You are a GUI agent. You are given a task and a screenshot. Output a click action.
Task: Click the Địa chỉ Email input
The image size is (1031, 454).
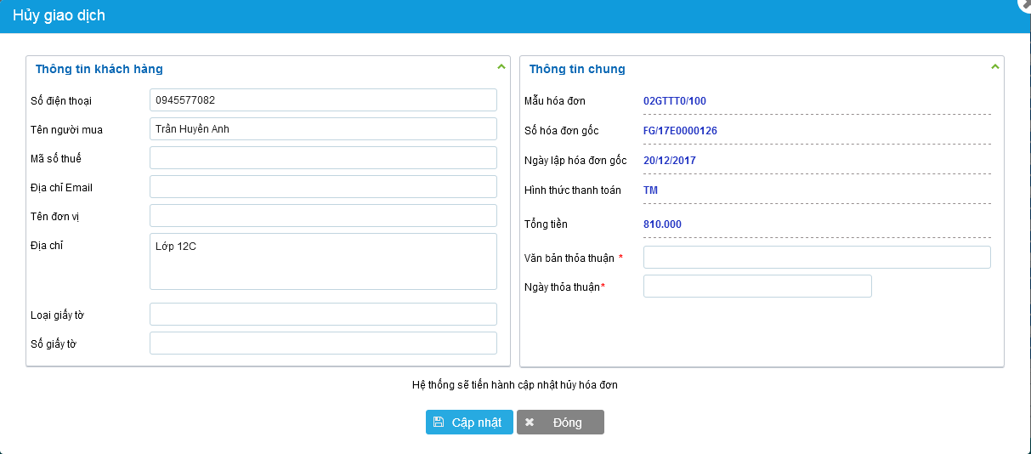[x=323, y=187]
